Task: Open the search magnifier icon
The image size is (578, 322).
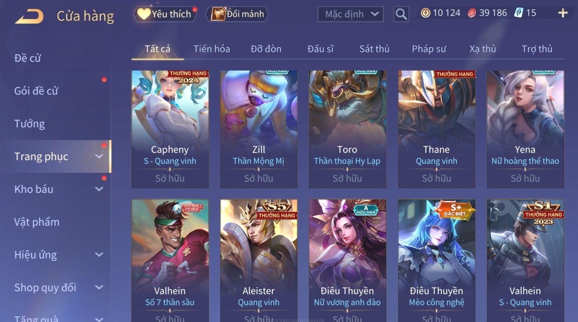Action: pos(401,15)
